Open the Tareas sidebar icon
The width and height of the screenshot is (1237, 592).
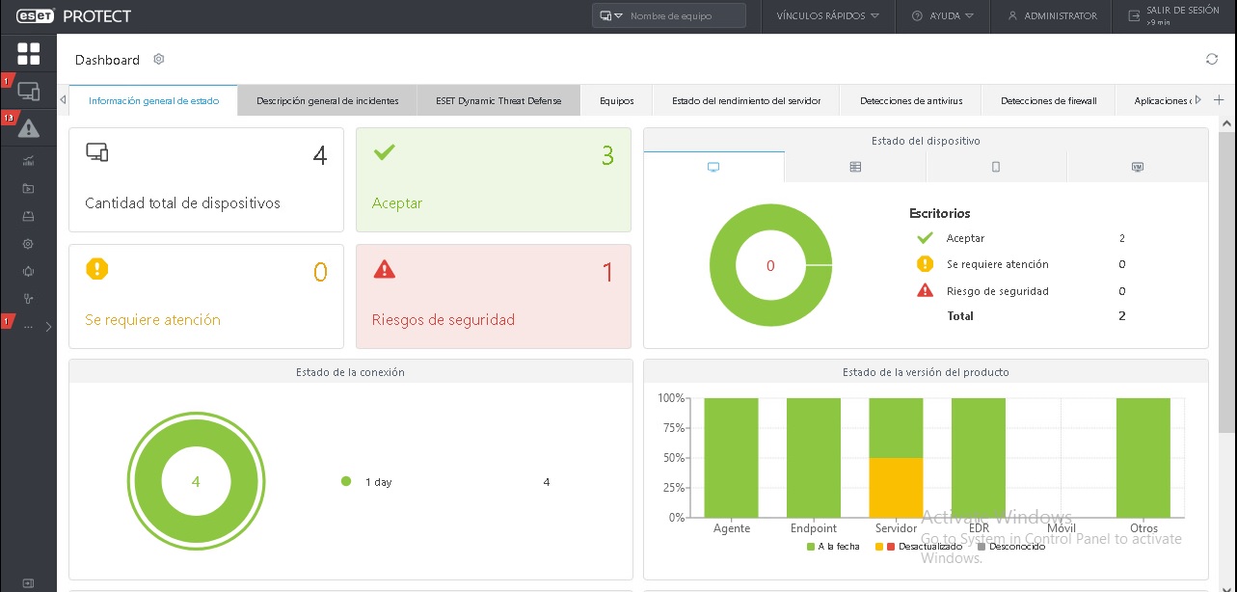(27, 188)
